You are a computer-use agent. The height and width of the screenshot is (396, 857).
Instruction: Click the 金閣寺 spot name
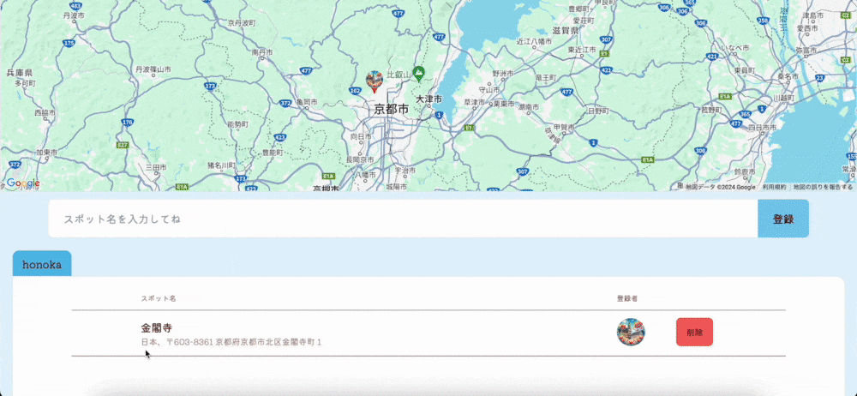pos(157,328)
